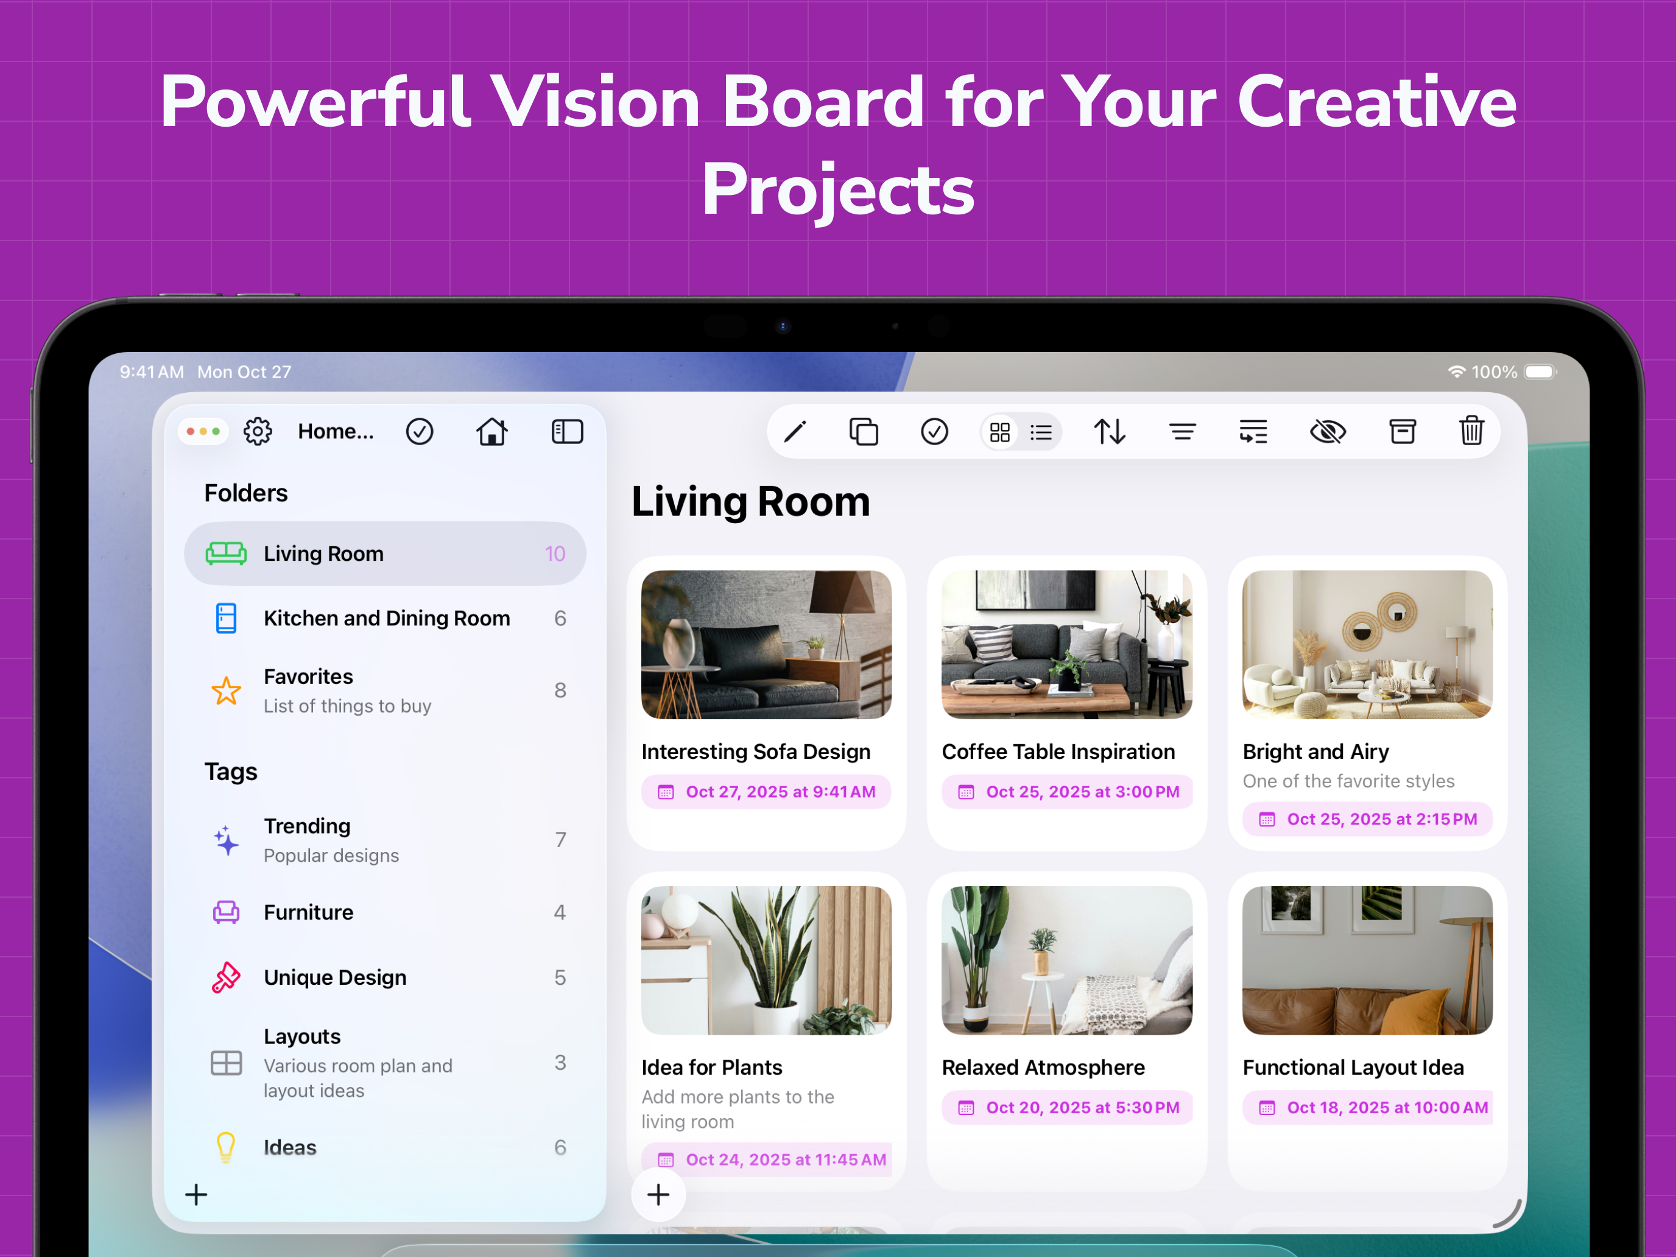Click the trash delete icon

coord(1471,431)
